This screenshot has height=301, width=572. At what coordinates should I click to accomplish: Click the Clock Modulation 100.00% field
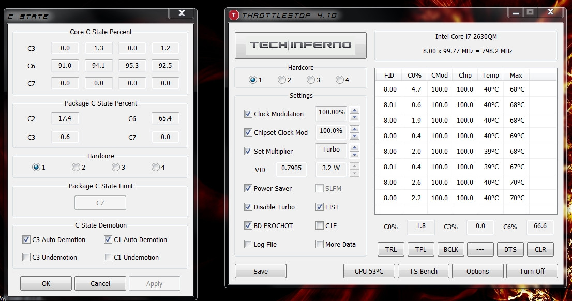tap(331, 113)
